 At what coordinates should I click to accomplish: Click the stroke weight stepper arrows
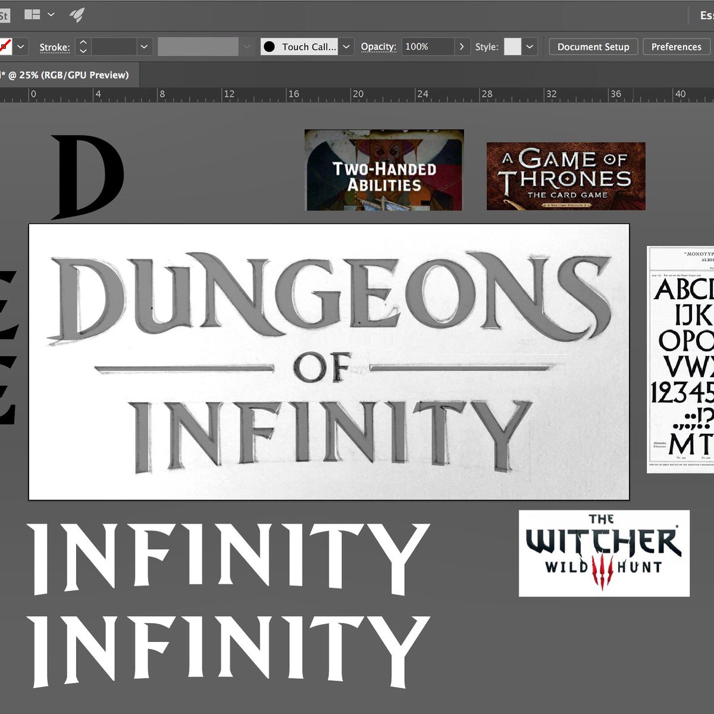point(83,46)
